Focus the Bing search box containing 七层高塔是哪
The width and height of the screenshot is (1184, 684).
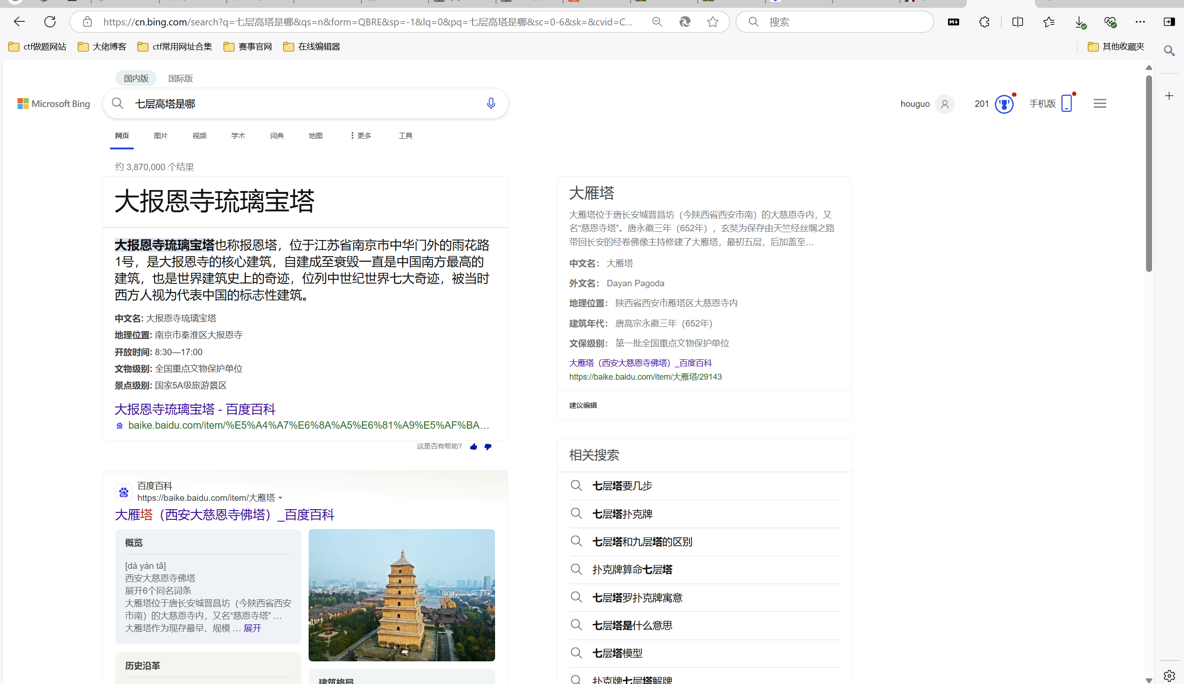pos(305,103)
